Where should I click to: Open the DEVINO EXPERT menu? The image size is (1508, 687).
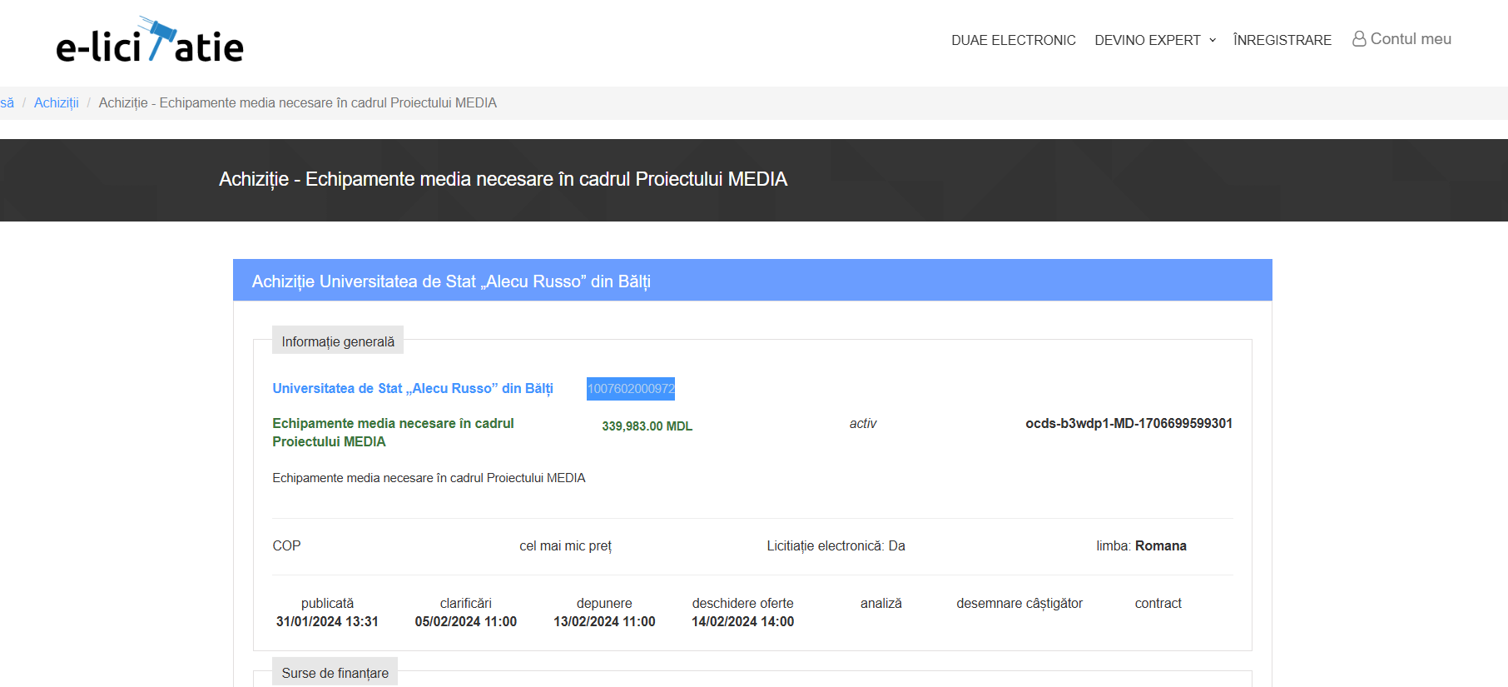pyautogui.click(x=1147, y=40)
